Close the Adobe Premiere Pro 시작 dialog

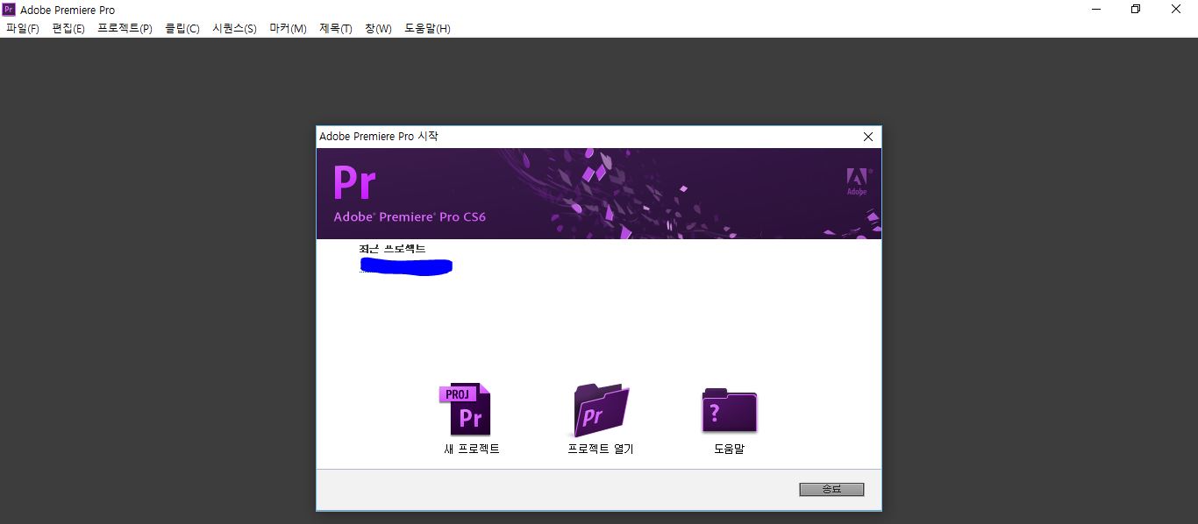click(x=868, y=137)
